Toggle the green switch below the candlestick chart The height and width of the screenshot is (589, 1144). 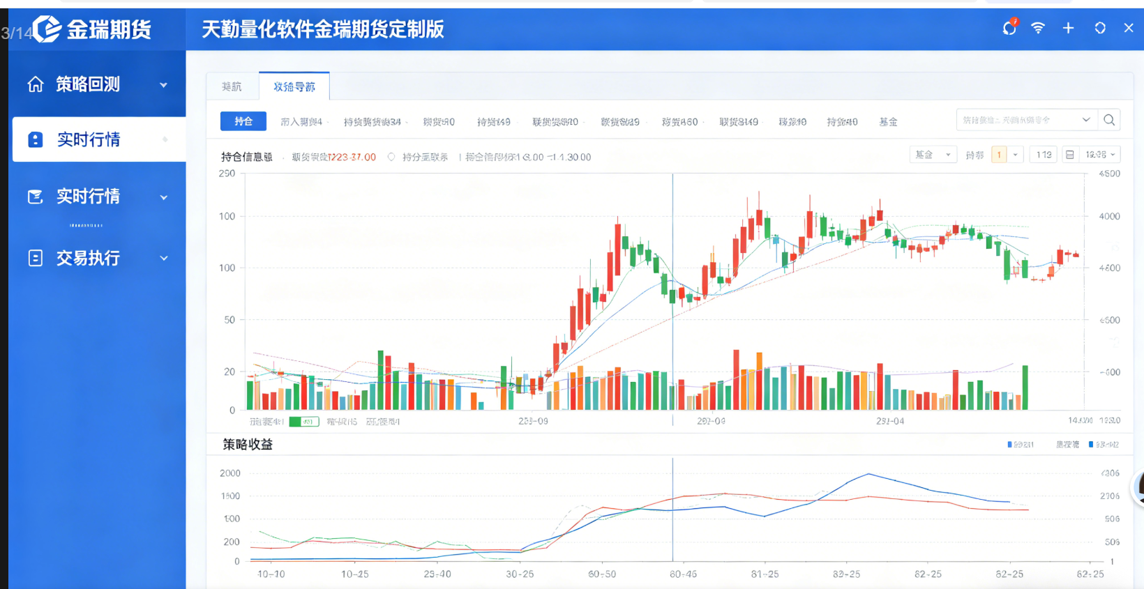click(x=304, y=422)
